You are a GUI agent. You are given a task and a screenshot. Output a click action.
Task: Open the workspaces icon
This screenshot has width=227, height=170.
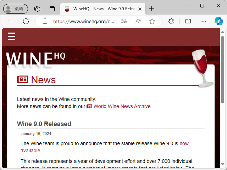pos(37,9)
